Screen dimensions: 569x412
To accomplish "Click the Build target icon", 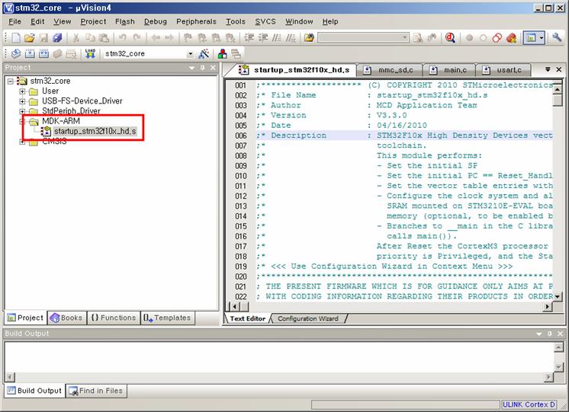I will [x=30, y=53].
